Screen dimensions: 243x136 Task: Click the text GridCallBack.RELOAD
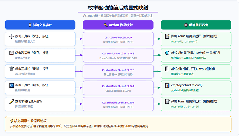pos(118,91)
